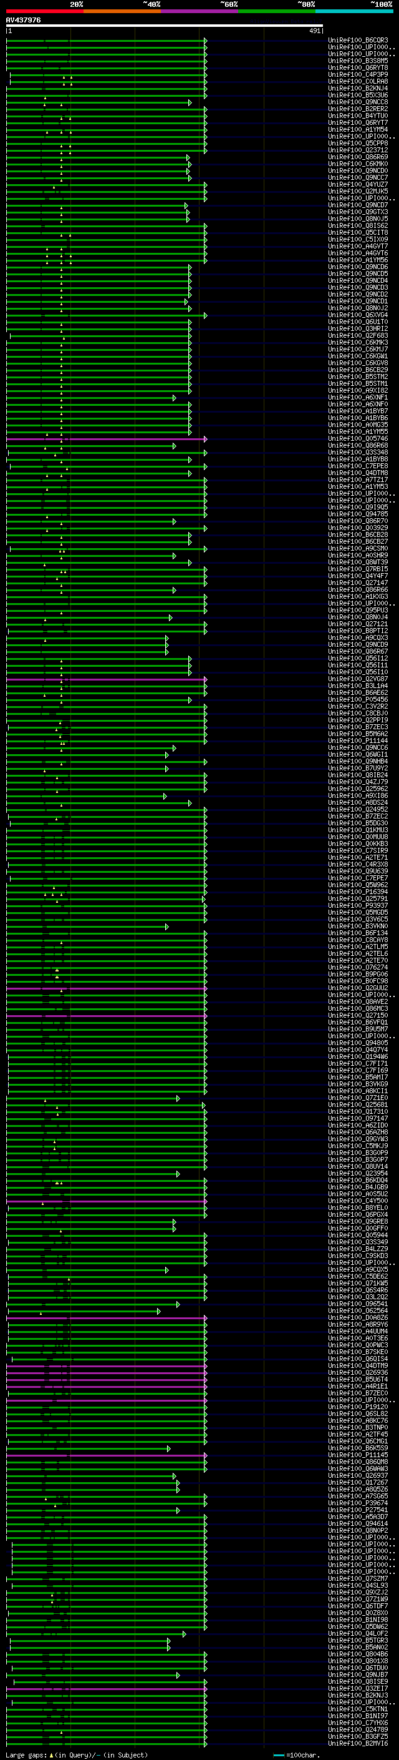Image resolution: width=399 pixels, height=1760 pixels.
Task: Click the purple ~60% identity legend bar
Action: pyautogui.click(x=200, y=11)
